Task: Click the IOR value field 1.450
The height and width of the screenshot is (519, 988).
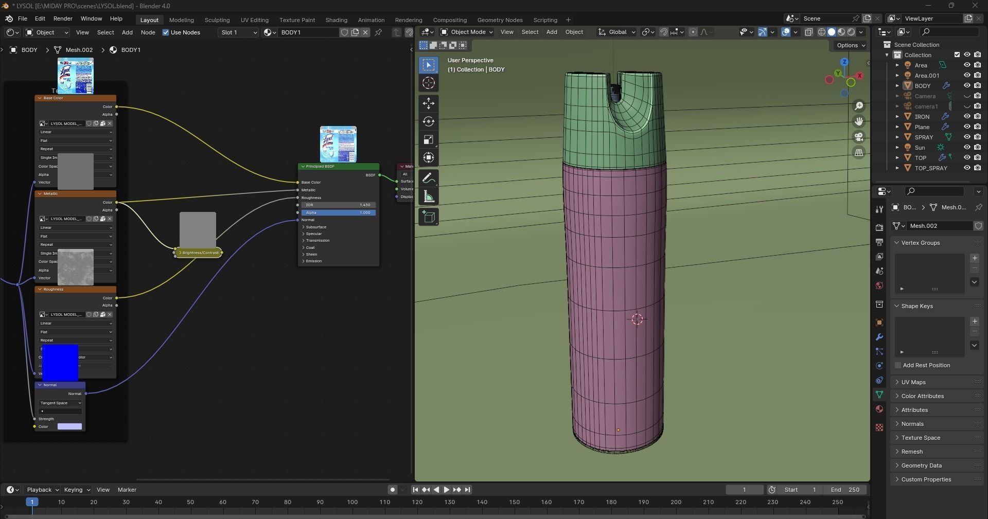Action: pyautogui.click(x=339, y=205)
